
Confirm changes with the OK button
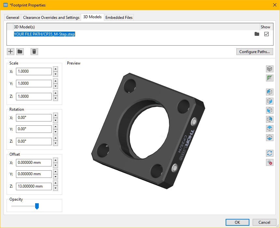click(x=237, y=222)
